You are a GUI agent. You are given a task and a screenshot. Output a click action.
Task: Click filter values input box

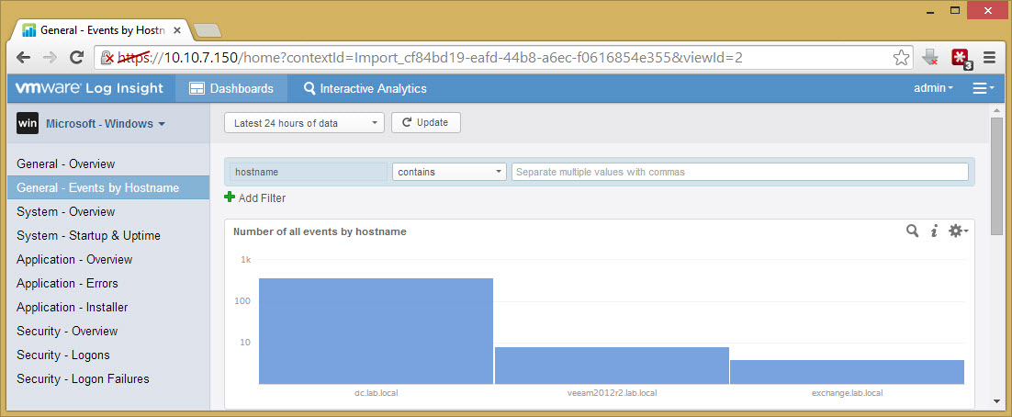[739, 172]
